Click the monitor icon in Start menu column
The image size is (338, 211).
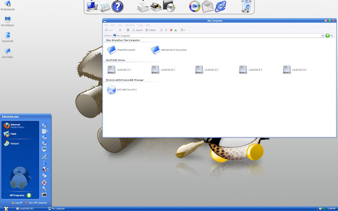click(x=44, y=149)
